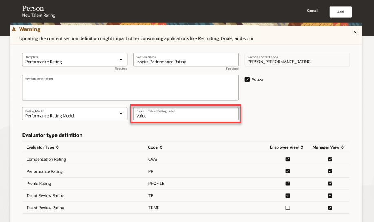374x222 pixels.
Task: Edit the Section Name field
Action: (186, 60)
